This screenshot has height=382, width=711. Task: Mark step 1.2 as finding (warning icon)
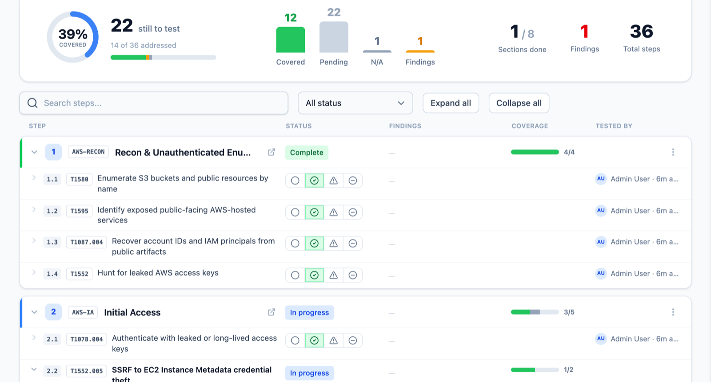333,213
